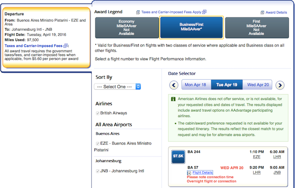
Task: Choose First MileSAAver Not Available button
Action: point(257,28)
